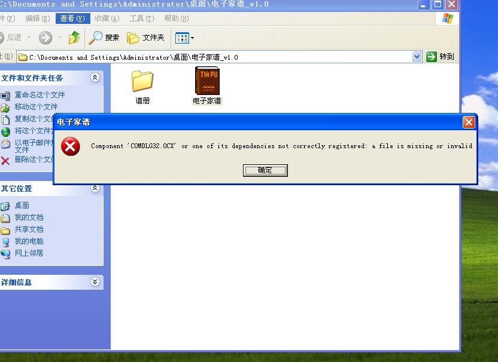The height and width of the screenshot is (362, 498).
Task: Open the 帮助 menu
Action: pyautogui.click(x=175, y=19)
